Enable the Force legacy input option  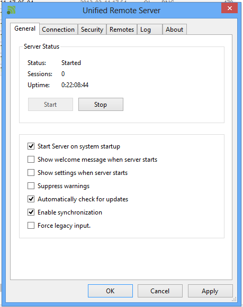click(31, 225)
